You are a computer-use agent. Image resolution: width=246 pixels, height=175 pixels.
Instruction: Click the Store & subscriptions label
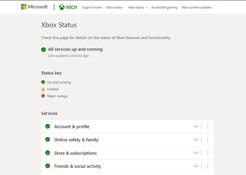pos(75,153)
